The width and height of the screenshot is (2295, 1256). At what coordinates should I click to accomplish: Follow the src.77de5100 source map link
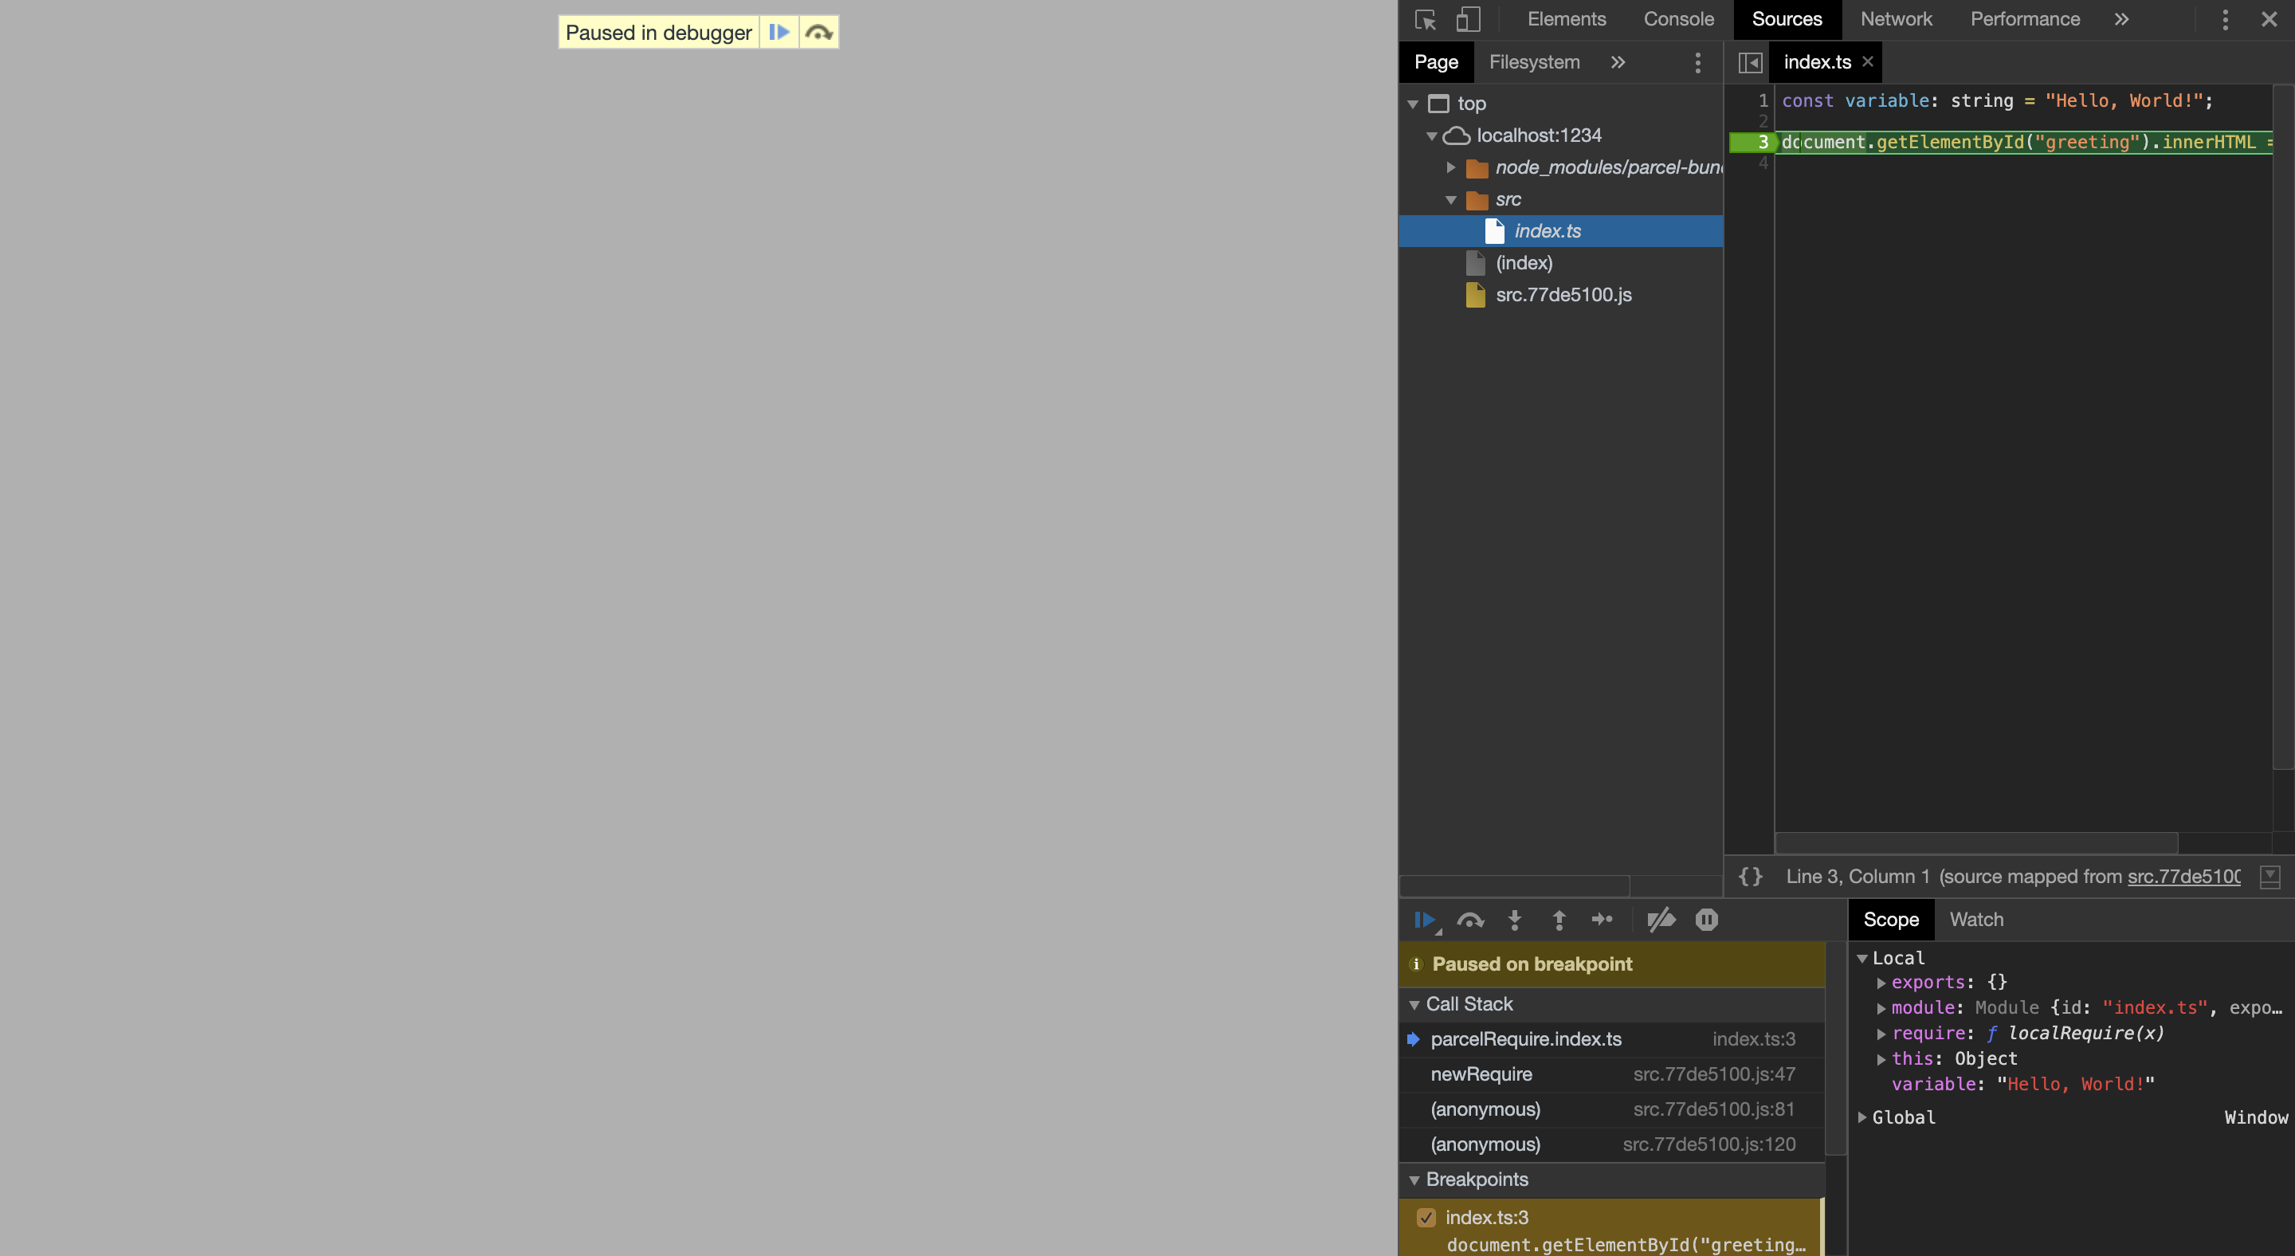point(2183,877)
